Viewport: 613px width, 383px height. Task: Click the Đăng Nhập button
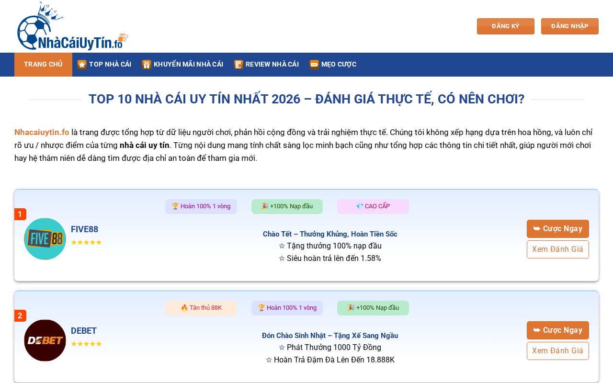(570, 26)
